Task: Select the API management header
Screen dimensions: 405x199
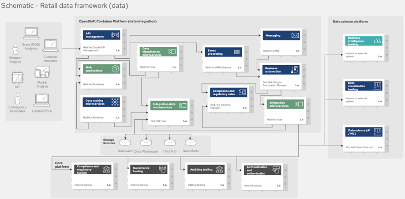Action: pyautogui.click(x=101, y=35)
